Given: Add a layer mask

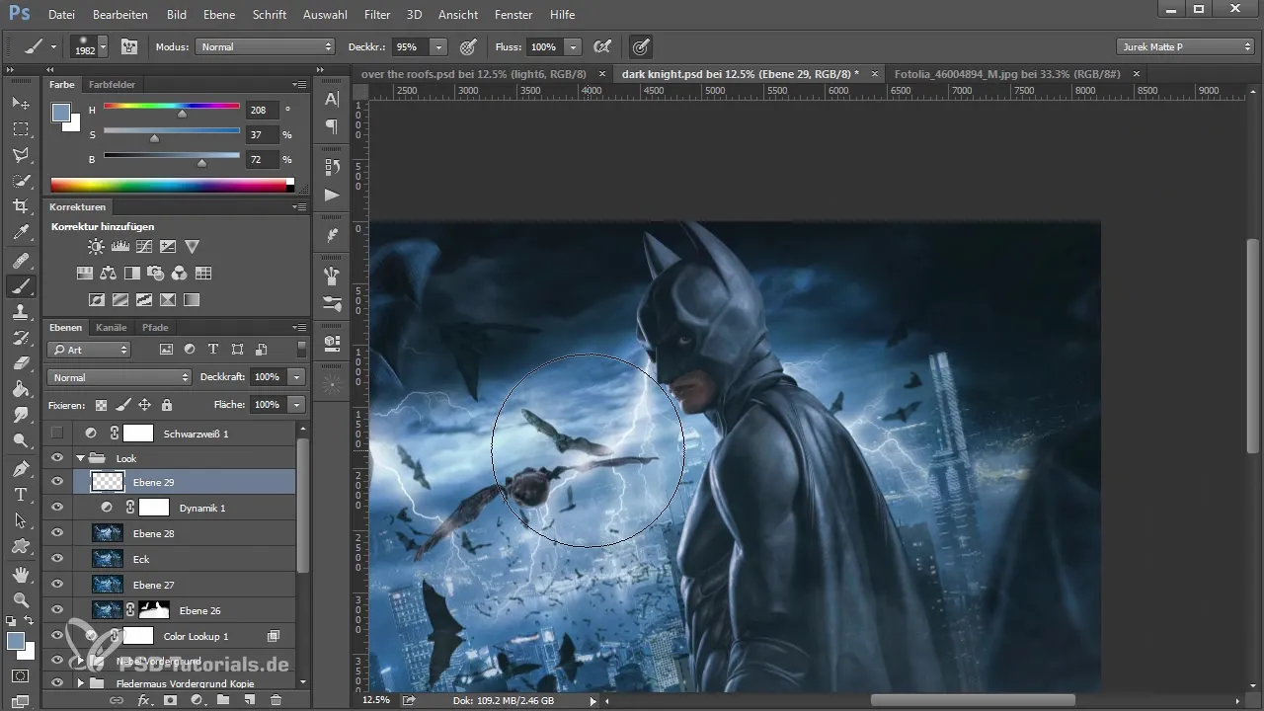Looking at the screenshot, I should tap(170, 700).
